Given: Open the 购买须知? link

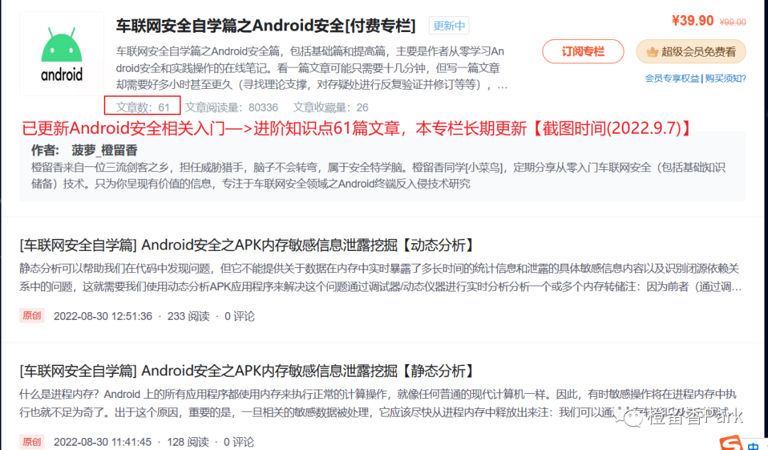Looking at the screenshot, I should click(x=725, y=76).
